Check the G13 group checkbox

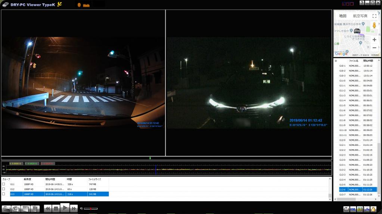[3, 194]
